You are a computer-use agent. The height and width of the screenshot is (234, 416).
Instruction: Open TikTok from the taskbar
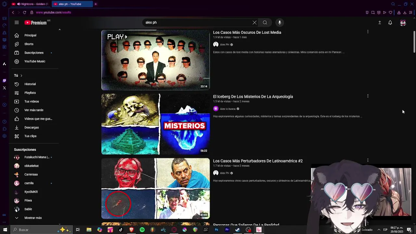(121, 230)
